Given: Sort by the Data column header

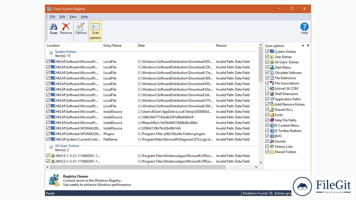Looking at the screenshot, I should [x=175, y=46].
